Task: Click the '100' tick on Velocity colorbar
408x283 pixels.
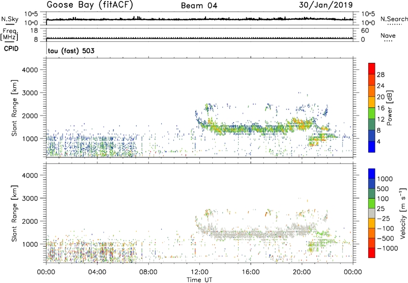Action: click(383, 199)
